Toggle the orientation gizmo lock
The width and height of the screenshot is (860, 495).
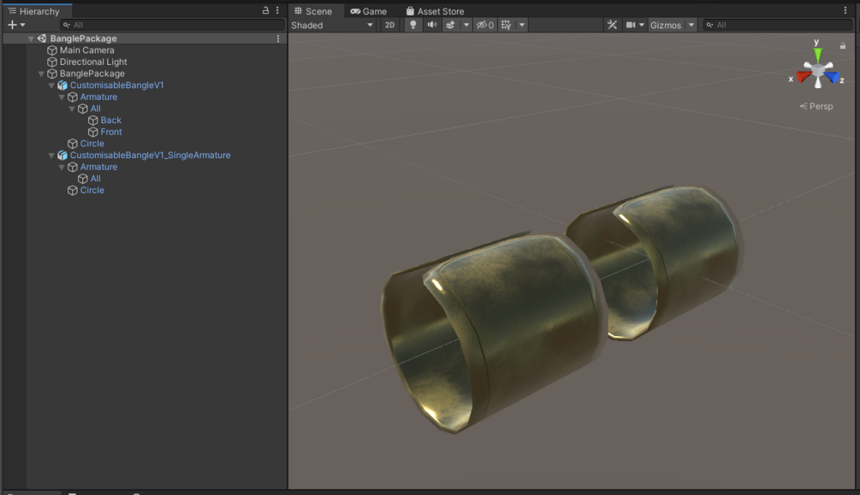842,45
